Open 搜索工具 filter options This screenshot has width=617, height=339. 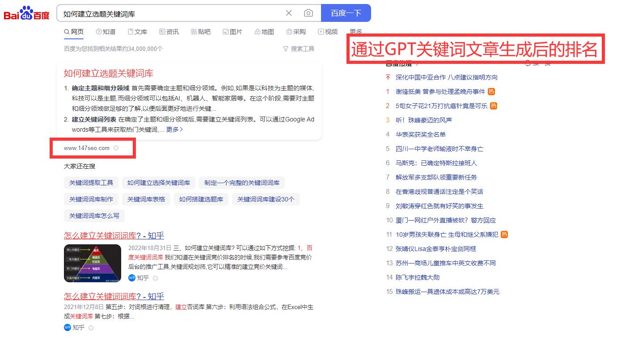[x=299, y=49]
